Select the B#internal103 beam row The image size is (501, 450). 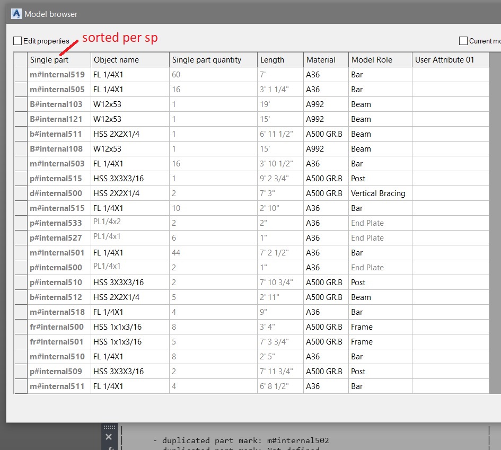click(x=58, y=104)
